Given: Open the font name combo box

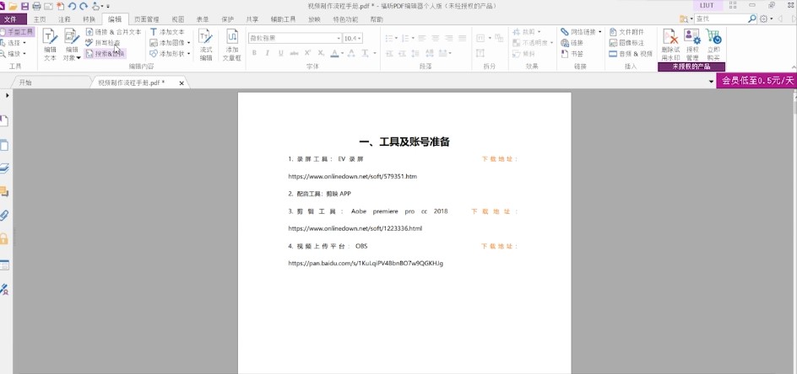Looking at the screenshot, I should [x=295, y=38].
